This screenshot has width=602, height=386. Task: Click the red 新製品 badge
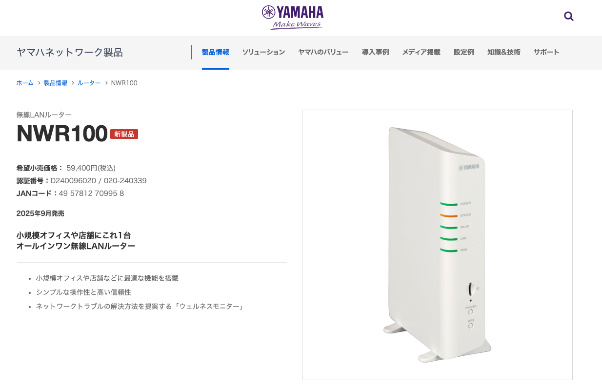click(x=124, y=134)
